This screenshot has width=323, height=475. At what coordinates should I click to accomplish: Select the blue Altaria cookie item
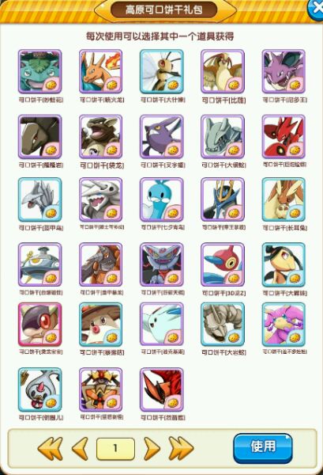pos(162,199)
